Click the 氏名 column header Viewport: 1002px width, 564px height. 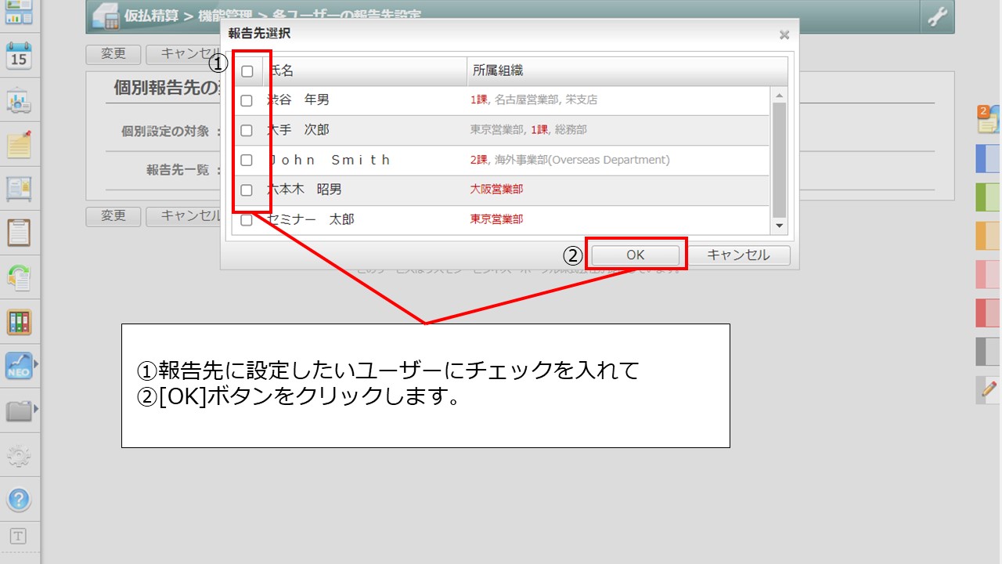pos(365,70)
